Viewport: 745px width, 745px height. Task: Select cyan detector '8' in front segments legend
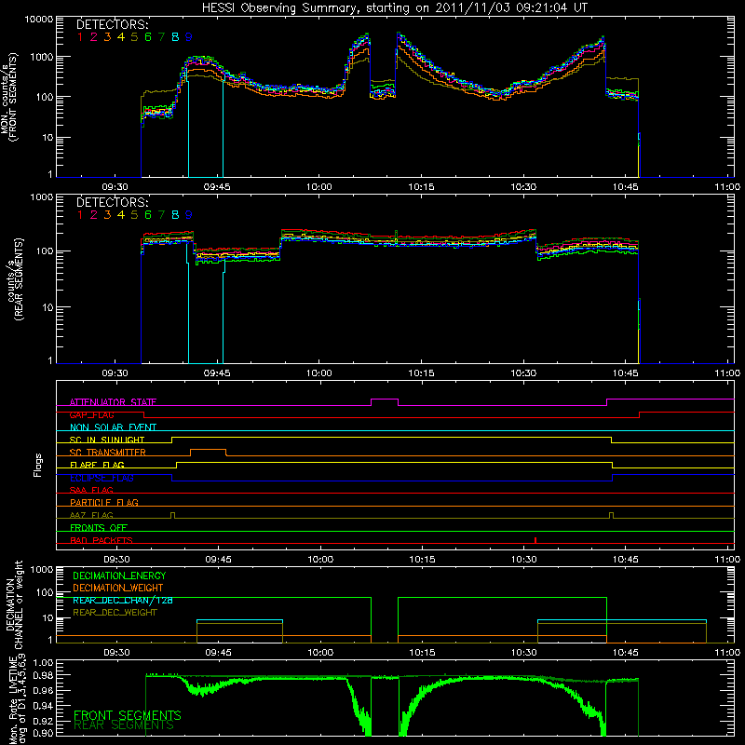175,37
